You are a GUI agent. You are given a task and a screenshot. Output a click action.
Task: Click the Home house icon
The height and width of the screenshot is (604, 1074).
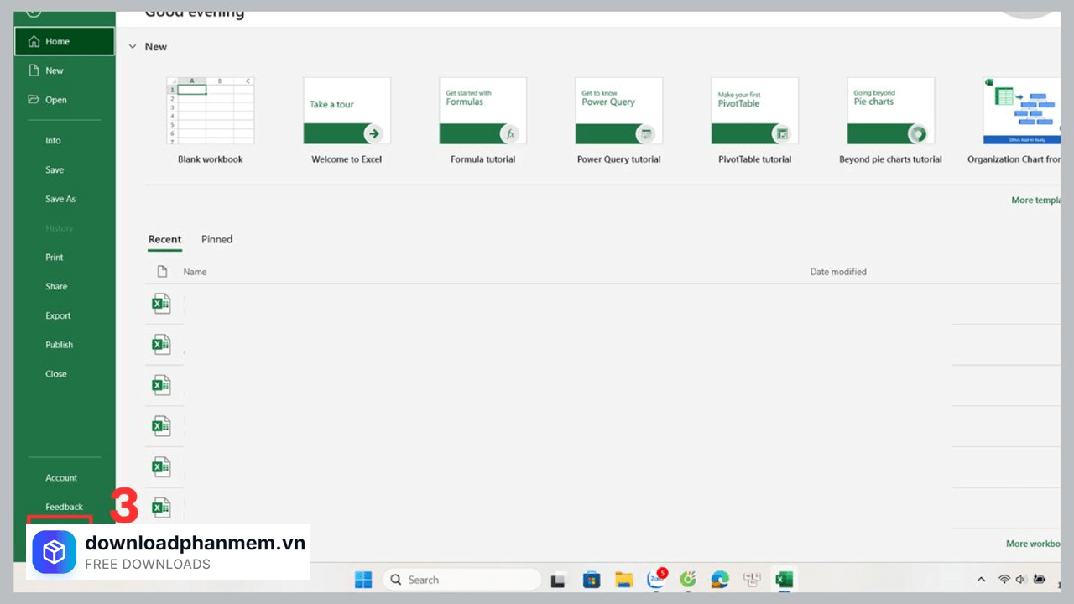[34, 41]
